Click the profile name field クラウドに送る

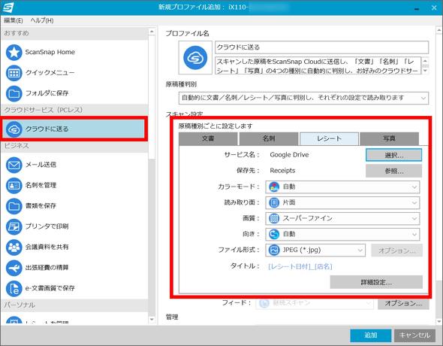point(322,47)
